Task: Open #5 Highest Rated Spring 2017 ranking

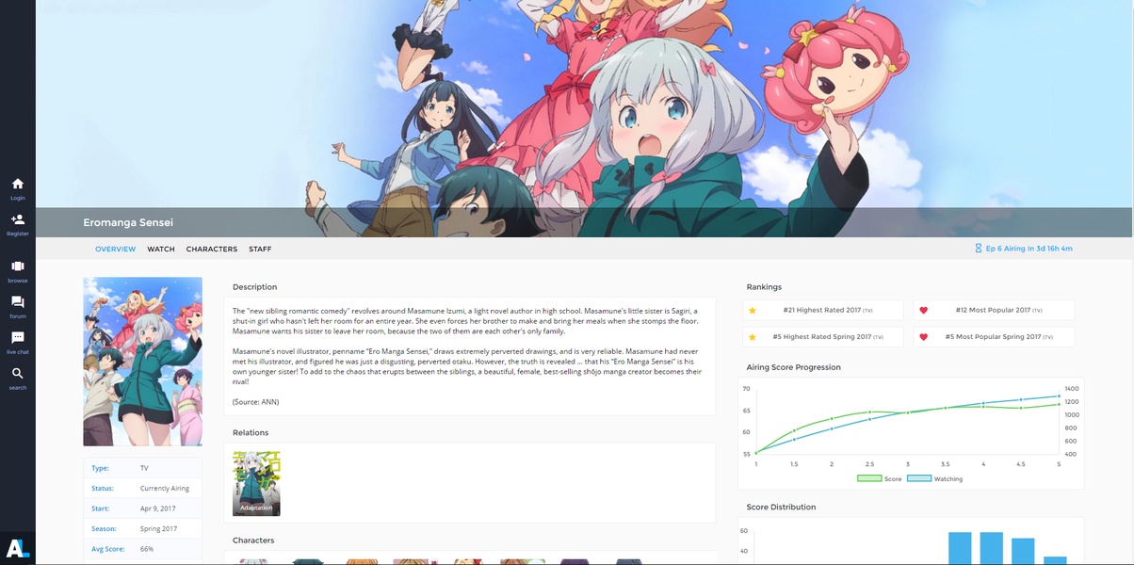Action: click(821, 336)
